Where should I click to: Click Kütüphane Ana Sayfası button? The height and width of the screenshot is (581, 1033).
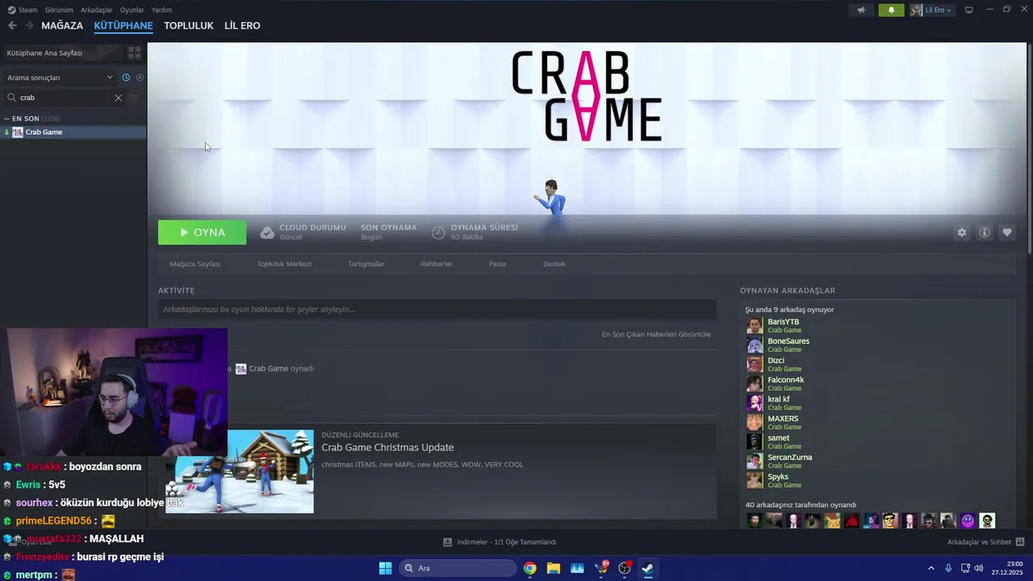click(x=62, y=52)
